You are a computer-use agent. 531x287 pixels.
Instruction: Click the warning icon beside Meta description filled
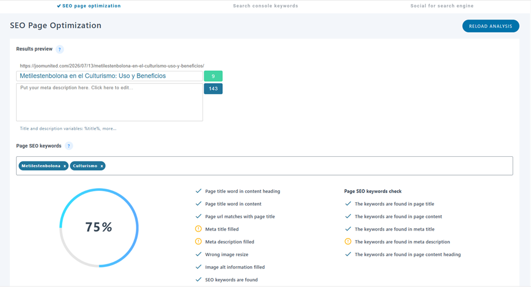199,241
